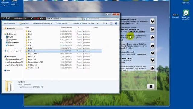This screenshot has width=193, height=109.
Task: Select the '1.11.2' folder row
Action: (64, 42)
